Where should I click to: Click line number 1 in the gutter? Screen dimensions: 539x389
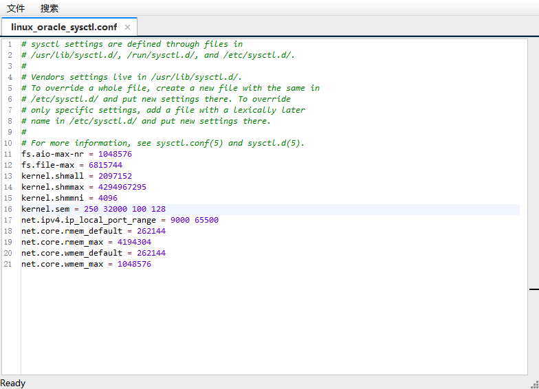pyautogui.click(x=10, y=44)
